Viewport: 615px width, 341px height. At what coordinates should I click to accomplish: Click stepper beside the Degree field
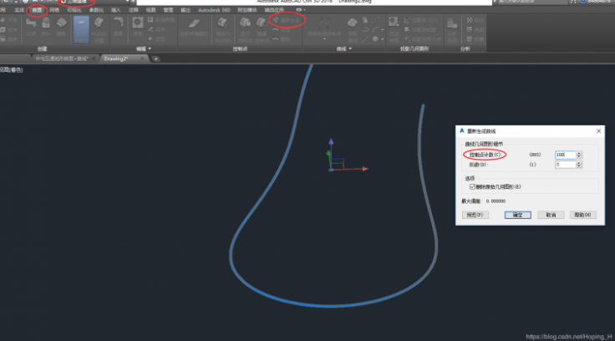[579, 165]
